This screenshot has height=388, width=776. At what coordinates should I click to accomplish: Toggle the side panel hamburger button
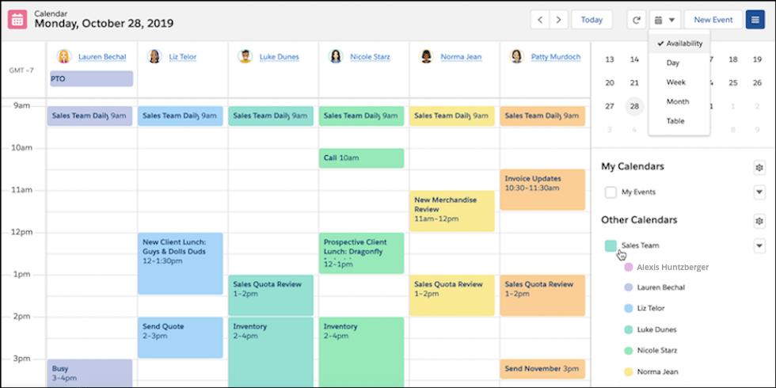[755, 20]
